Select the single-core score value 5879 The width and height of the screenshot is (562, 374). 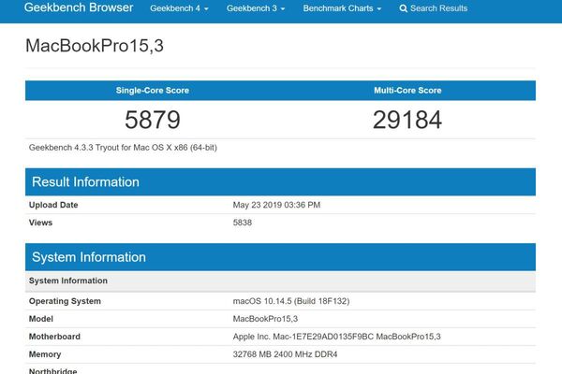tap(153, 120)
